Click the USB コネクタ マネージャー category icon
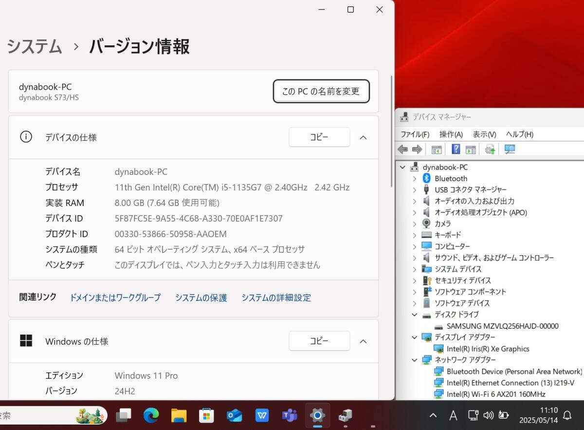 [427, 189]
